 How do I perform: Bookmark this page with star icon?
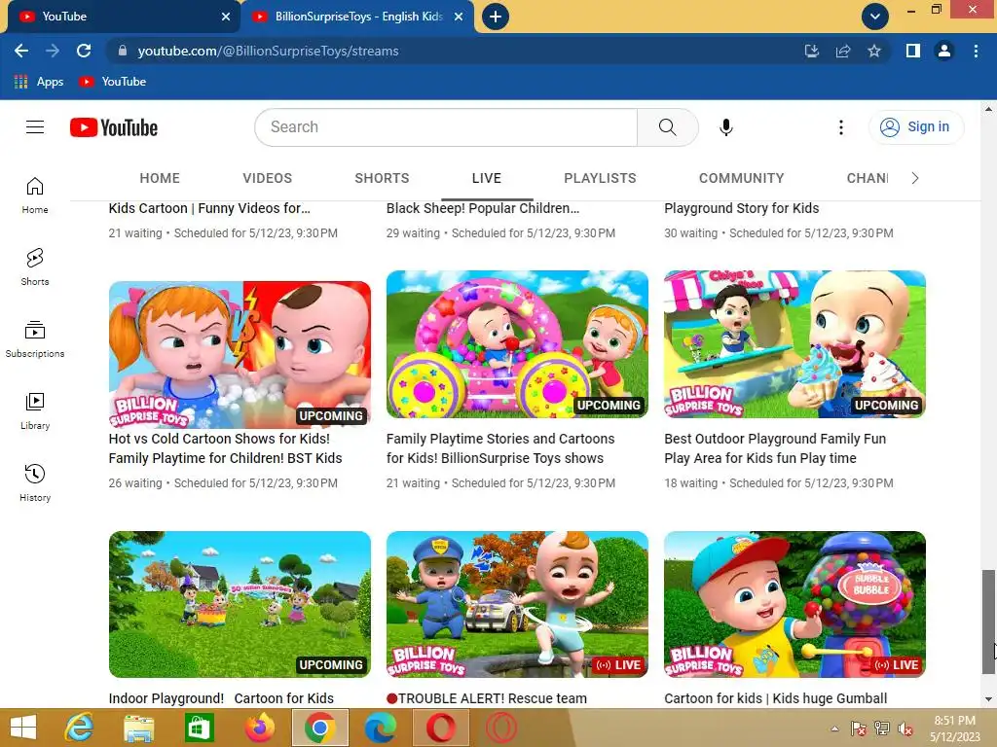(x=874, y=51)
